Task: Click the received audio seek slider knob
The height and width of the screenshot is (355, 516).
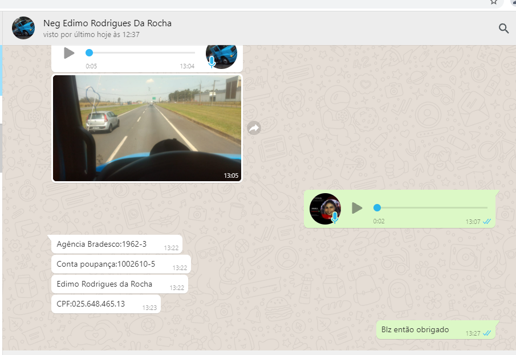Action: point(89,52)
